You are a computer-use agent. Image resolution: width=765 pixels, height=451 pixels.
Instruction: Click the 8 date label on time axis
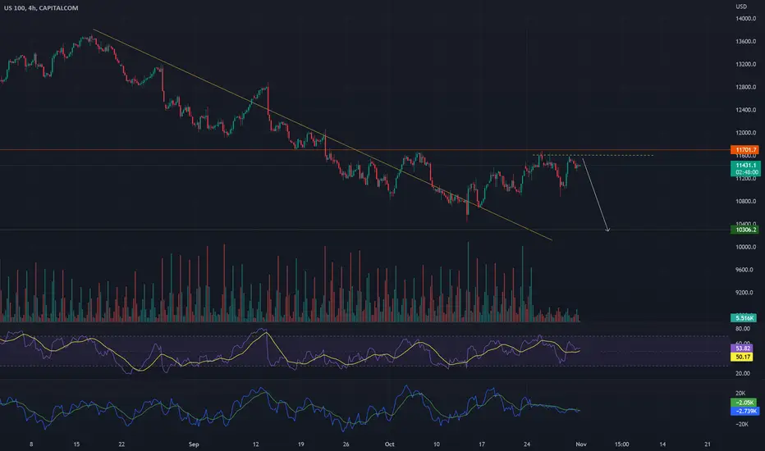pyautogui.click(x=31, y=444)
